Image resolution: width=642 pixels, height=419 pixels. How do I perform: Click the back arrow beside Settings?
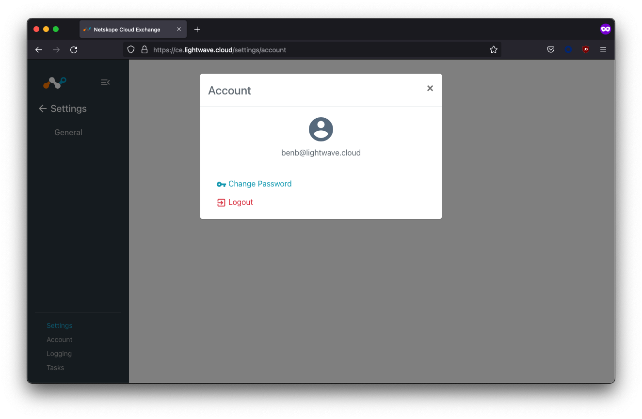point(43,109)
